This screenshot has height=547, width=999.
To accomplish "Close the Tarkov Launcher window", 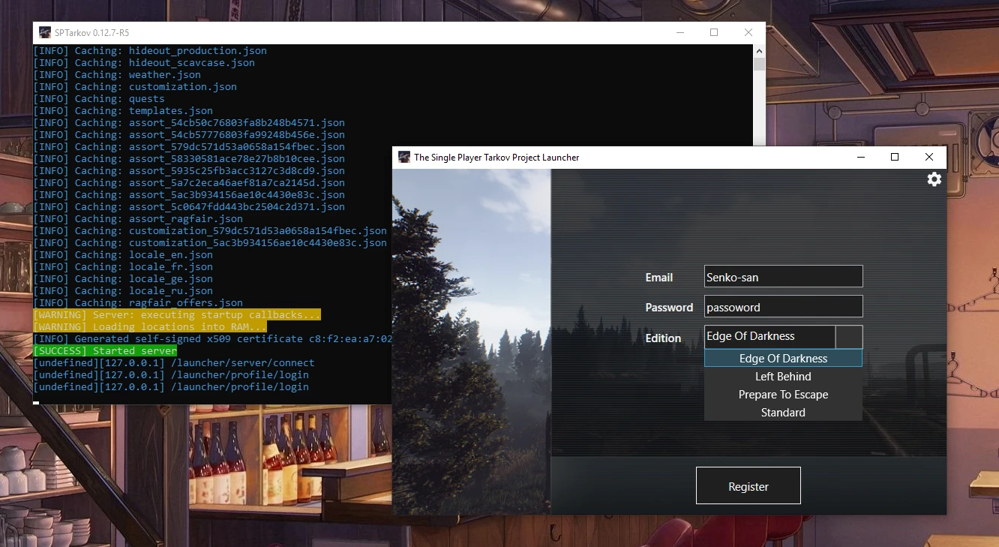I will pyautogui.click(x=929, y=157).
